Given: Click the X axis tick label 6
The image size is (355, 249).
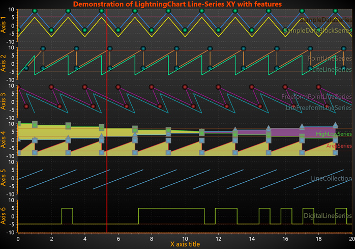Looking at the screenshot, I should pos(118,239).
